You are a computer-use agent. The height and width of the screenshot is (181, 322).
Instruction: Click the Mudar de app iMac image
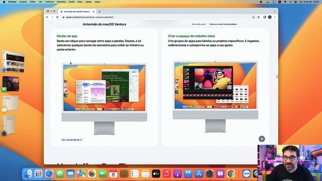pyautogui.click(x=104, y=99)
